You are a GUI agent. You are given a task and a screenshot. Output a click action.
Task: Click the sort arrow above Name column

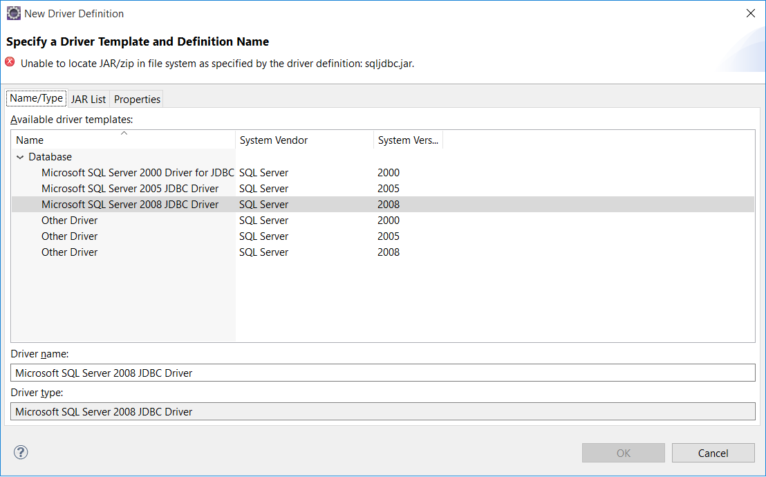pos(124,133)
